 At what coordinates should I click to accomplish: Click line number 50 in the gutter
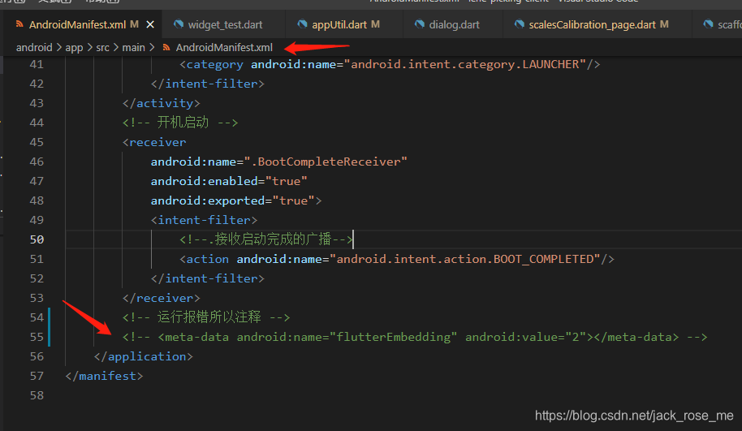tap(37, 239)
